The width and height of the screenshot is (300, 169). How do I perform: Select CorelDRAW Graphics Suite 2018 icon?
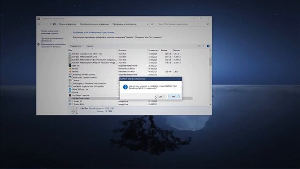(70, 86)
